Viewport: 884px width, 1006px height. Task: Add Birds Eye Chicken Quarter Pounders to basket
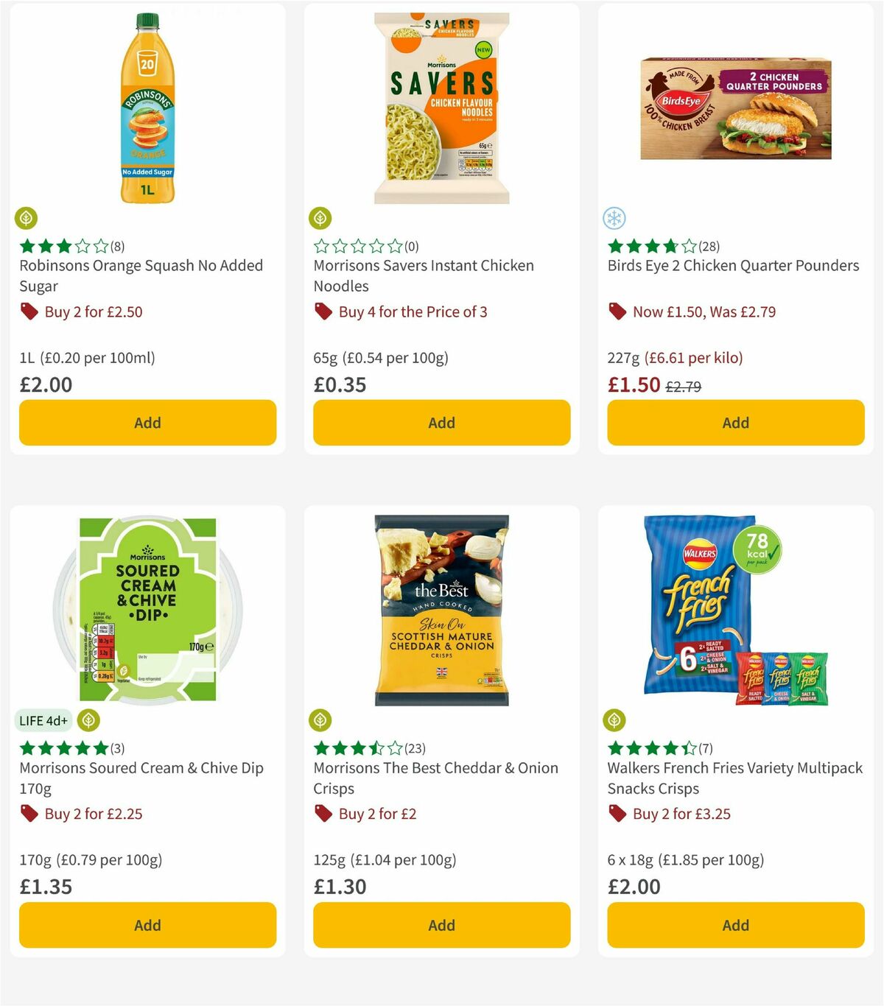tap(735, 423)
